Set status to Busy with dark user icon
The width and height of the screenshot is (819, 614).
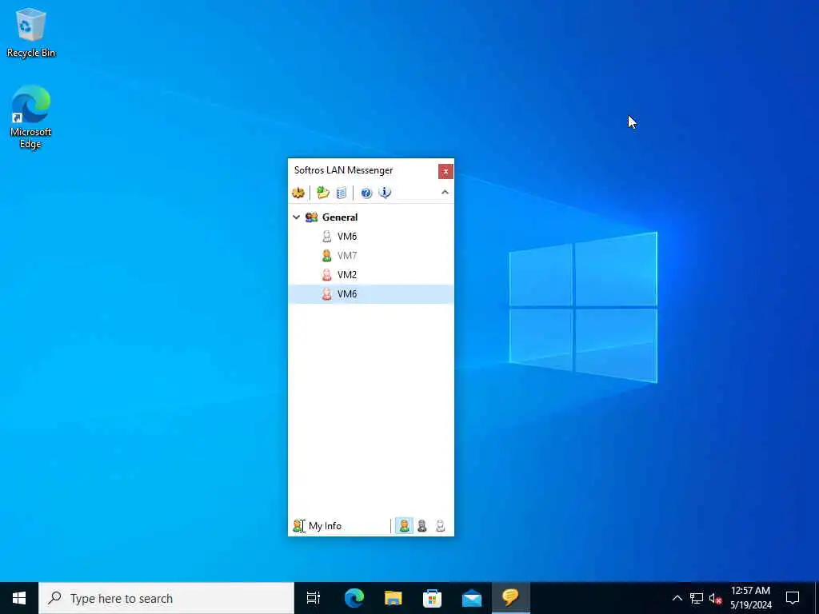coord(422,526)
